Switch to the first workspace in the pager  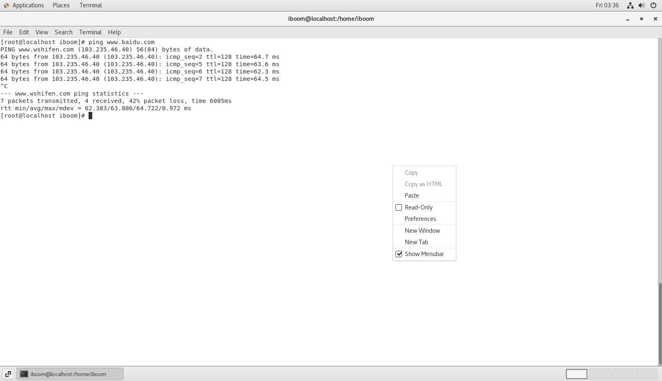click(576, 374)
